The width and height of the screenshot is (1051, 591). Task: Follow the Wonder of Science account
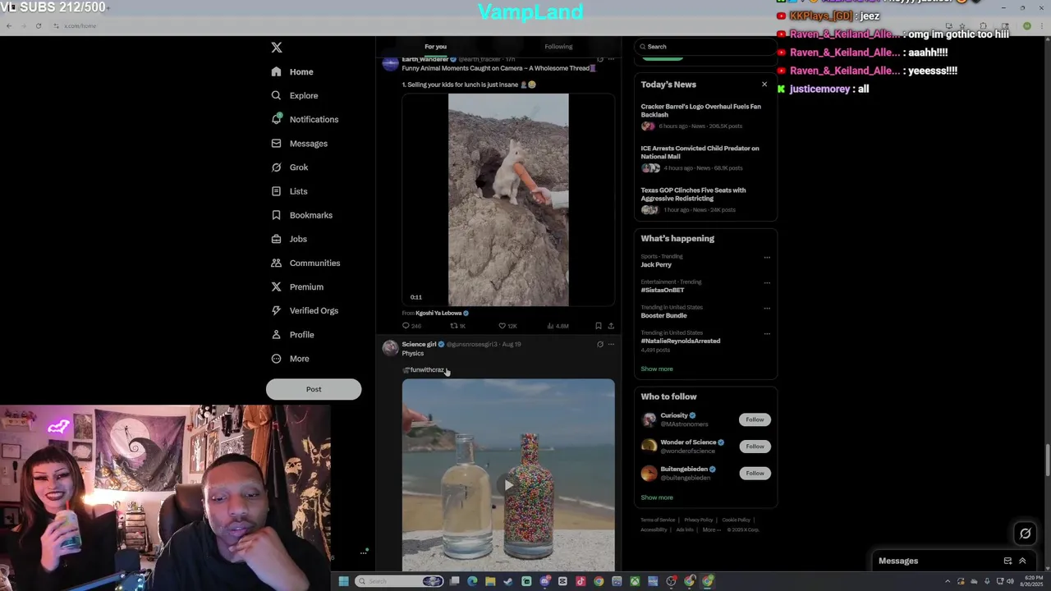pos(755,447)
